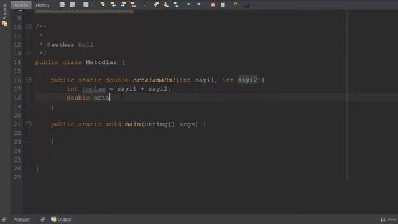The image size is (398, 224).
Task: Click Find Previous Occurrence icon
Action: pyautogui.click(x=113, y=5)
